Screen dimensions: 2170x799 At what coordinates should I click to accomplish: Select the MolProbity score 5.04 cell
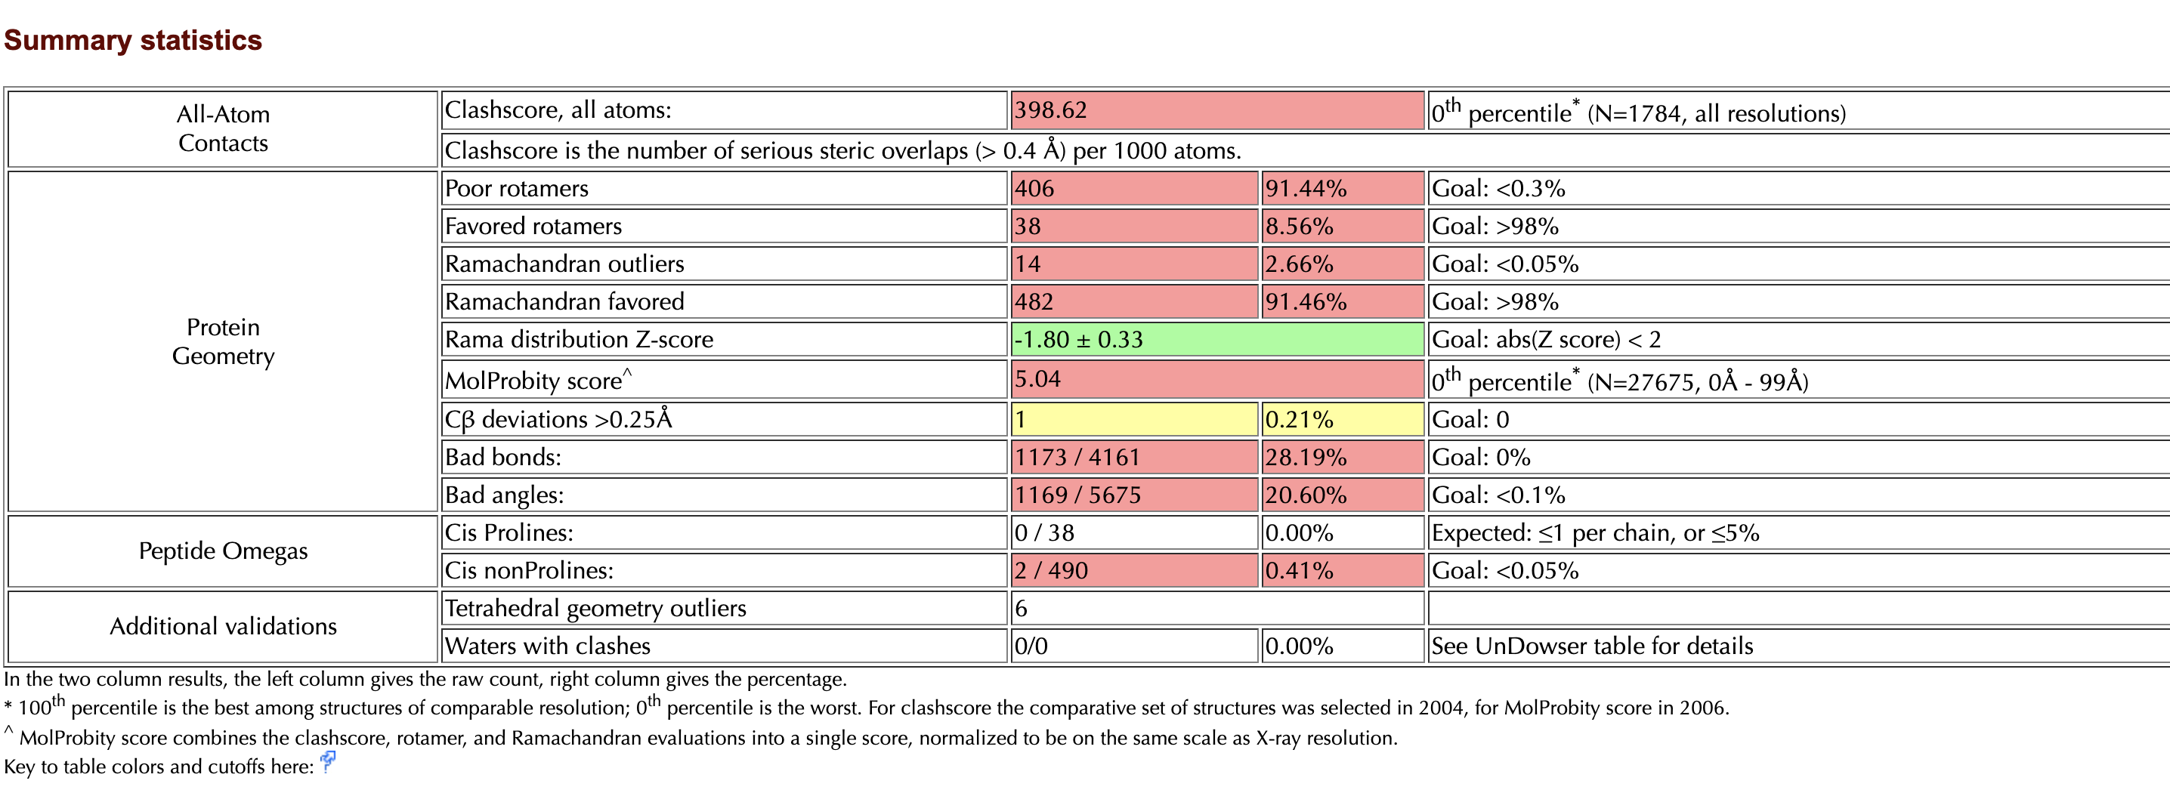click(1216, 380)
